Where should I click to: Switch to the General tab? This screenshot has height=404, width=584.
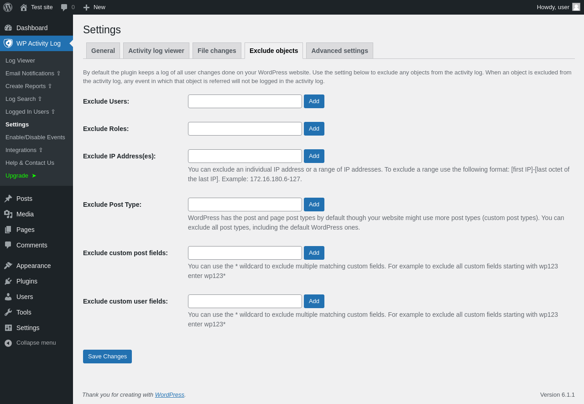[103, 51]
